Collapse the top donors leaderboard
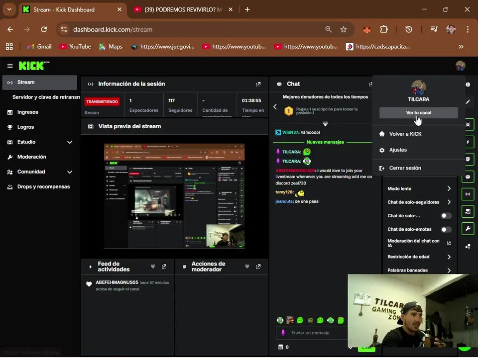The image size is (478, 358). click(x=325, y=124)
